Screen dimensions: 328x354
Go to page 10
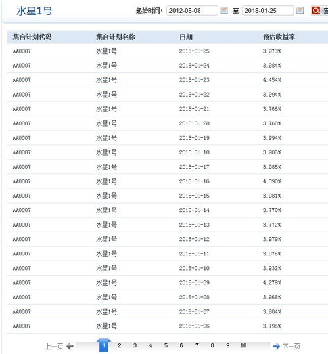(243, 345)
